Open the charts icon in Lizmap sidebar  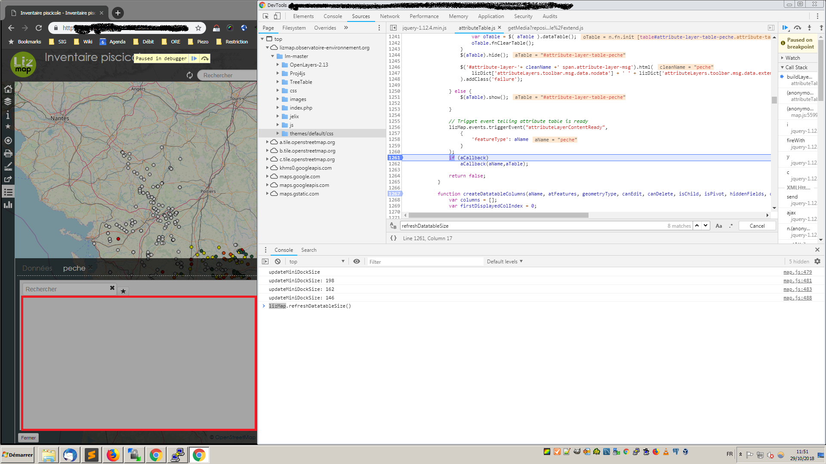pos(8,205)
